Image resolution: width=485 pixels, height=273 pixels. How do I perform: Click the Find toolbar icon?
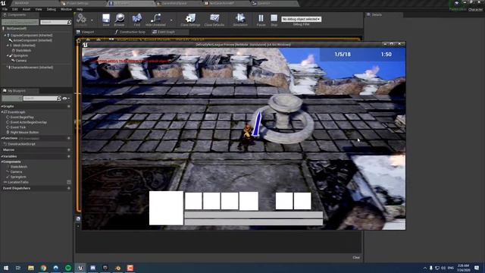click(x=136, y=19)
